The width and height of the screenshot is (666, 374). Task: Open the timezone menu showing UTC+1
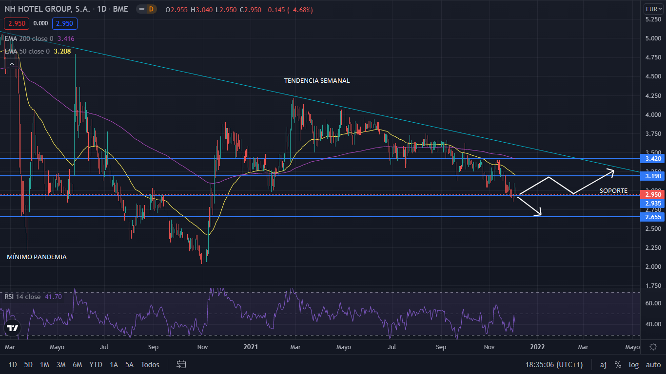[x=554, y=365]
